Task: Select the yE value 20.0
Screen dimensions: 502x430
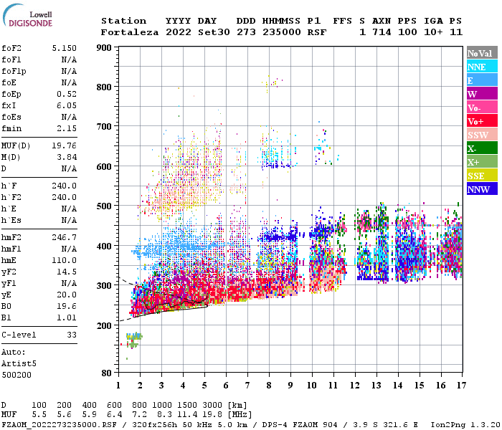Action: point(67,295)
